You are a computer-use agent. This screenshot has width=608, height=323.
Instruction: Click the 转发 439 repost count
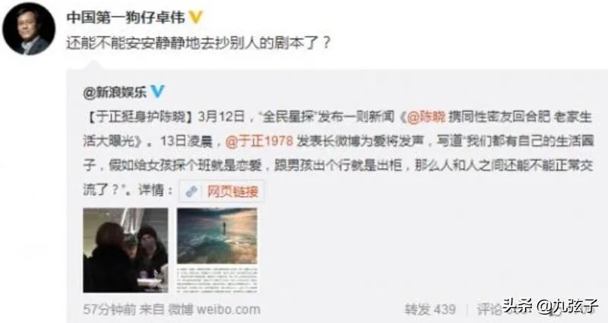[430, 309]
